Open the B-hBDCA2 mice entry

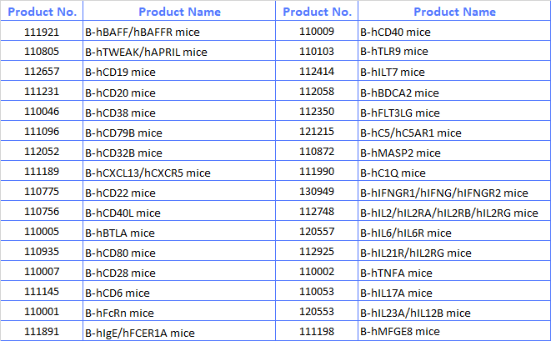click(399, 92)
